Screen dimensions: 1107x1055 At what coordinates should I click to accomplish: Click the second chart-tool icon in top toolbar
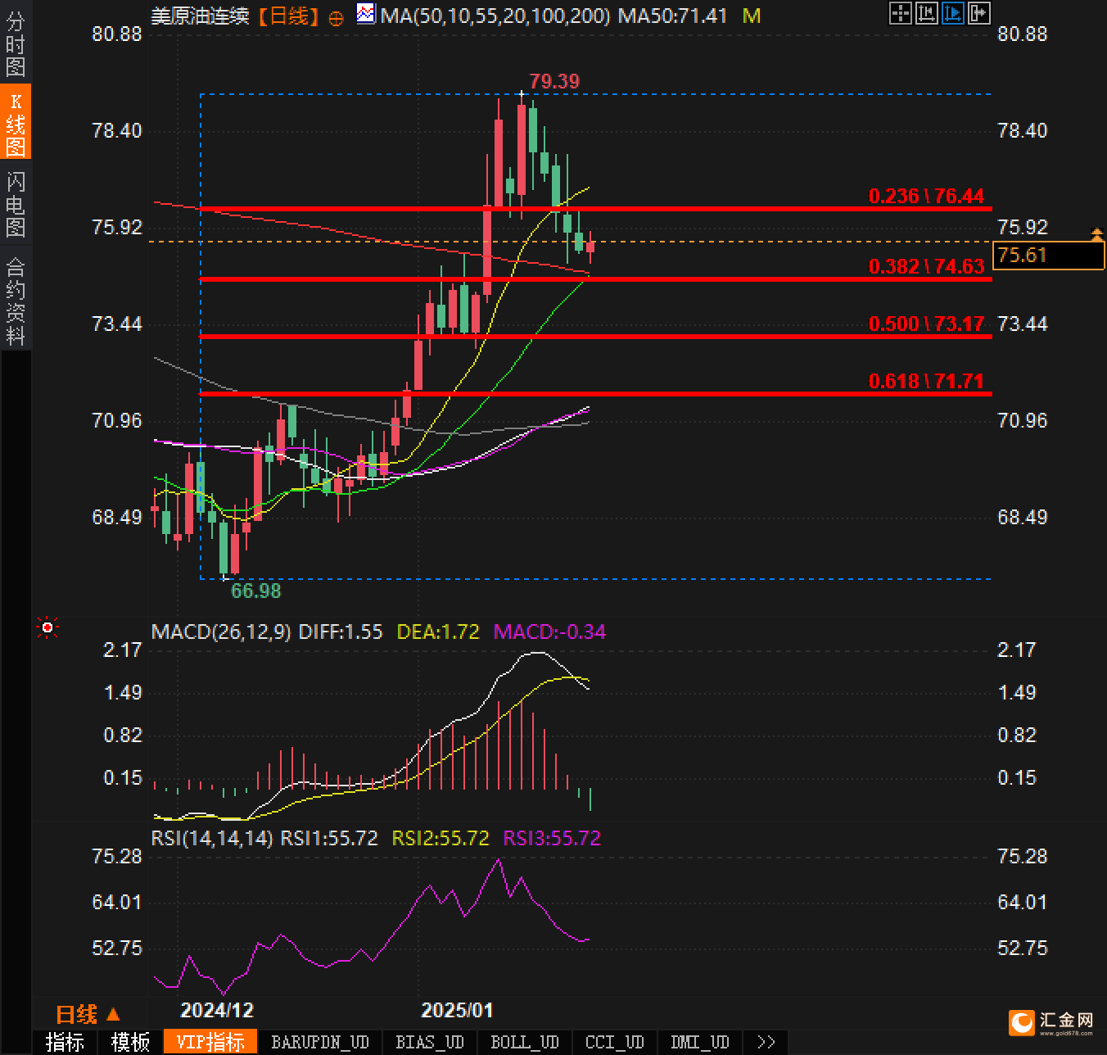(x=926, y=13)
